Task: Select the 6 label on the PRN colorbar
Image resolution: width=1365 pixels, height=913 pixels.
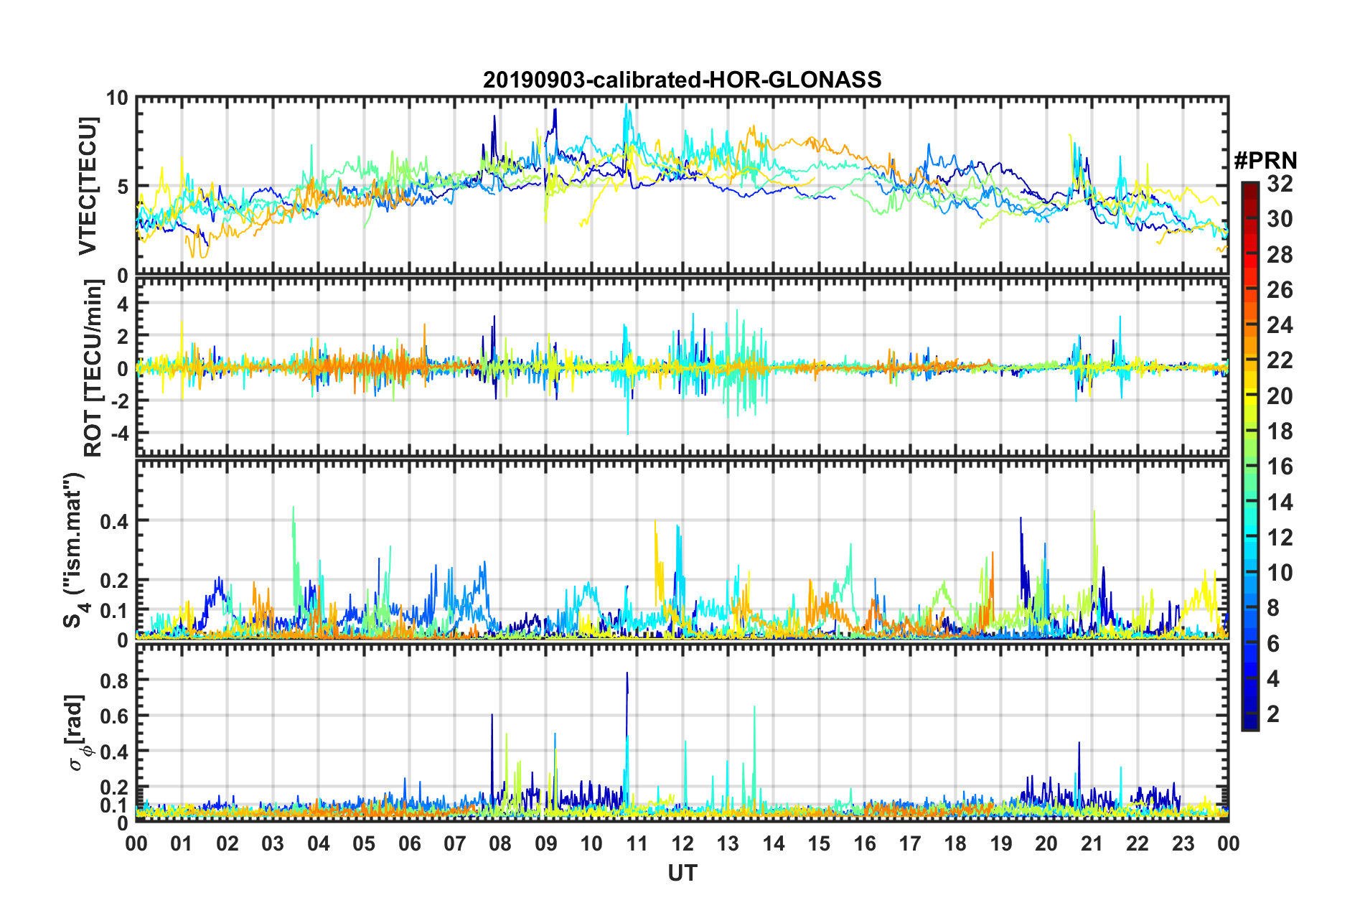Action: 1273,644
